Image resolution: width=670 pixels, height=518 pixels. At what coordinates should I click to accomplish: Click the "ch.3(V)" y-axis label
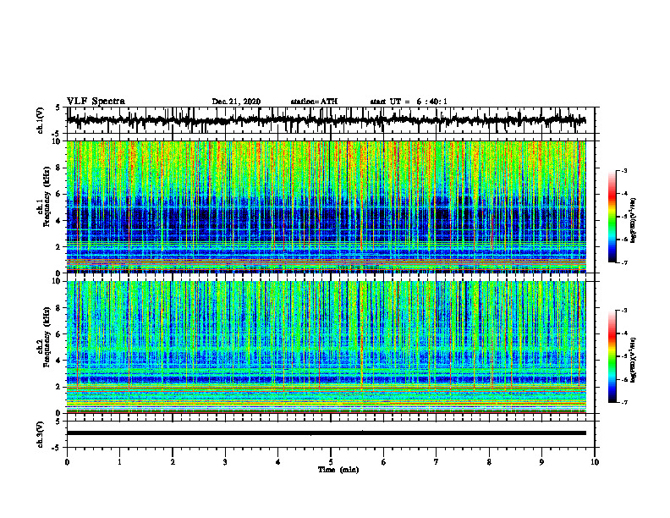[41, 435]
